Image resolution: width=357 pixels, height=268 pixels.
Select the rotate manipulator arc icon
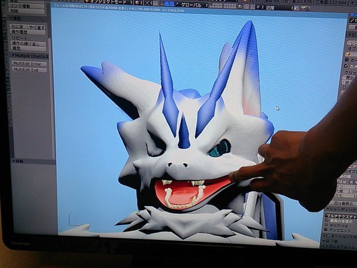tap(172, 4)
